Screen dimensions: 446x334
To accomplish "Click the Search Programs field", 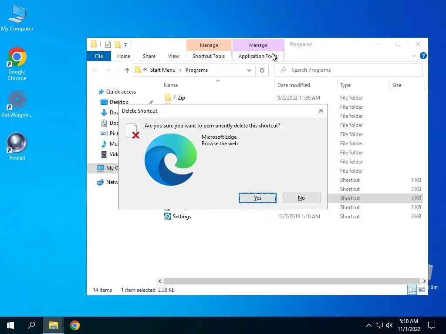I will [348, 70].
